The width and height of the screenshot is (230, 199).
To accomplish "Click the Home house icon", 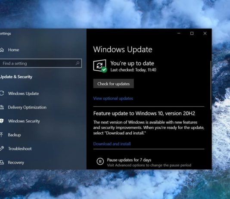I will 2,50.
